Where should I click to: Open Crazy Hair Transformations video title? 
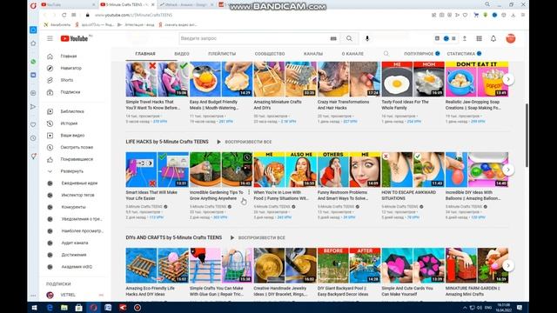tap(343, 104)
